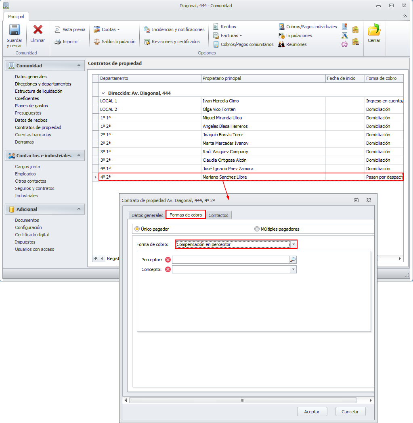Click the dialog horizontal scrollbar thumb
The height and width of the screenshot is (423, 413).
(243, 400)
